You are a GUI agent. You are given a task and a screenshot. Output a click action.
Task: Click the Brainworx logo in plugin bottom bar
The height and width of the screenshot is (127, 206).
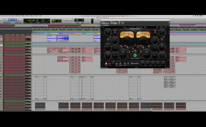pos(135,64)
